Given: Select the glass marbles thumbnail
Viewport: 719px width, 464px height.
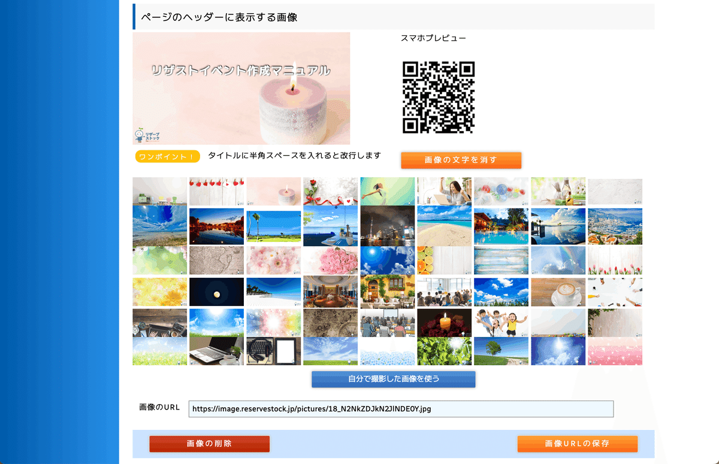Looking at the screenshot, I should coord(501,191).
